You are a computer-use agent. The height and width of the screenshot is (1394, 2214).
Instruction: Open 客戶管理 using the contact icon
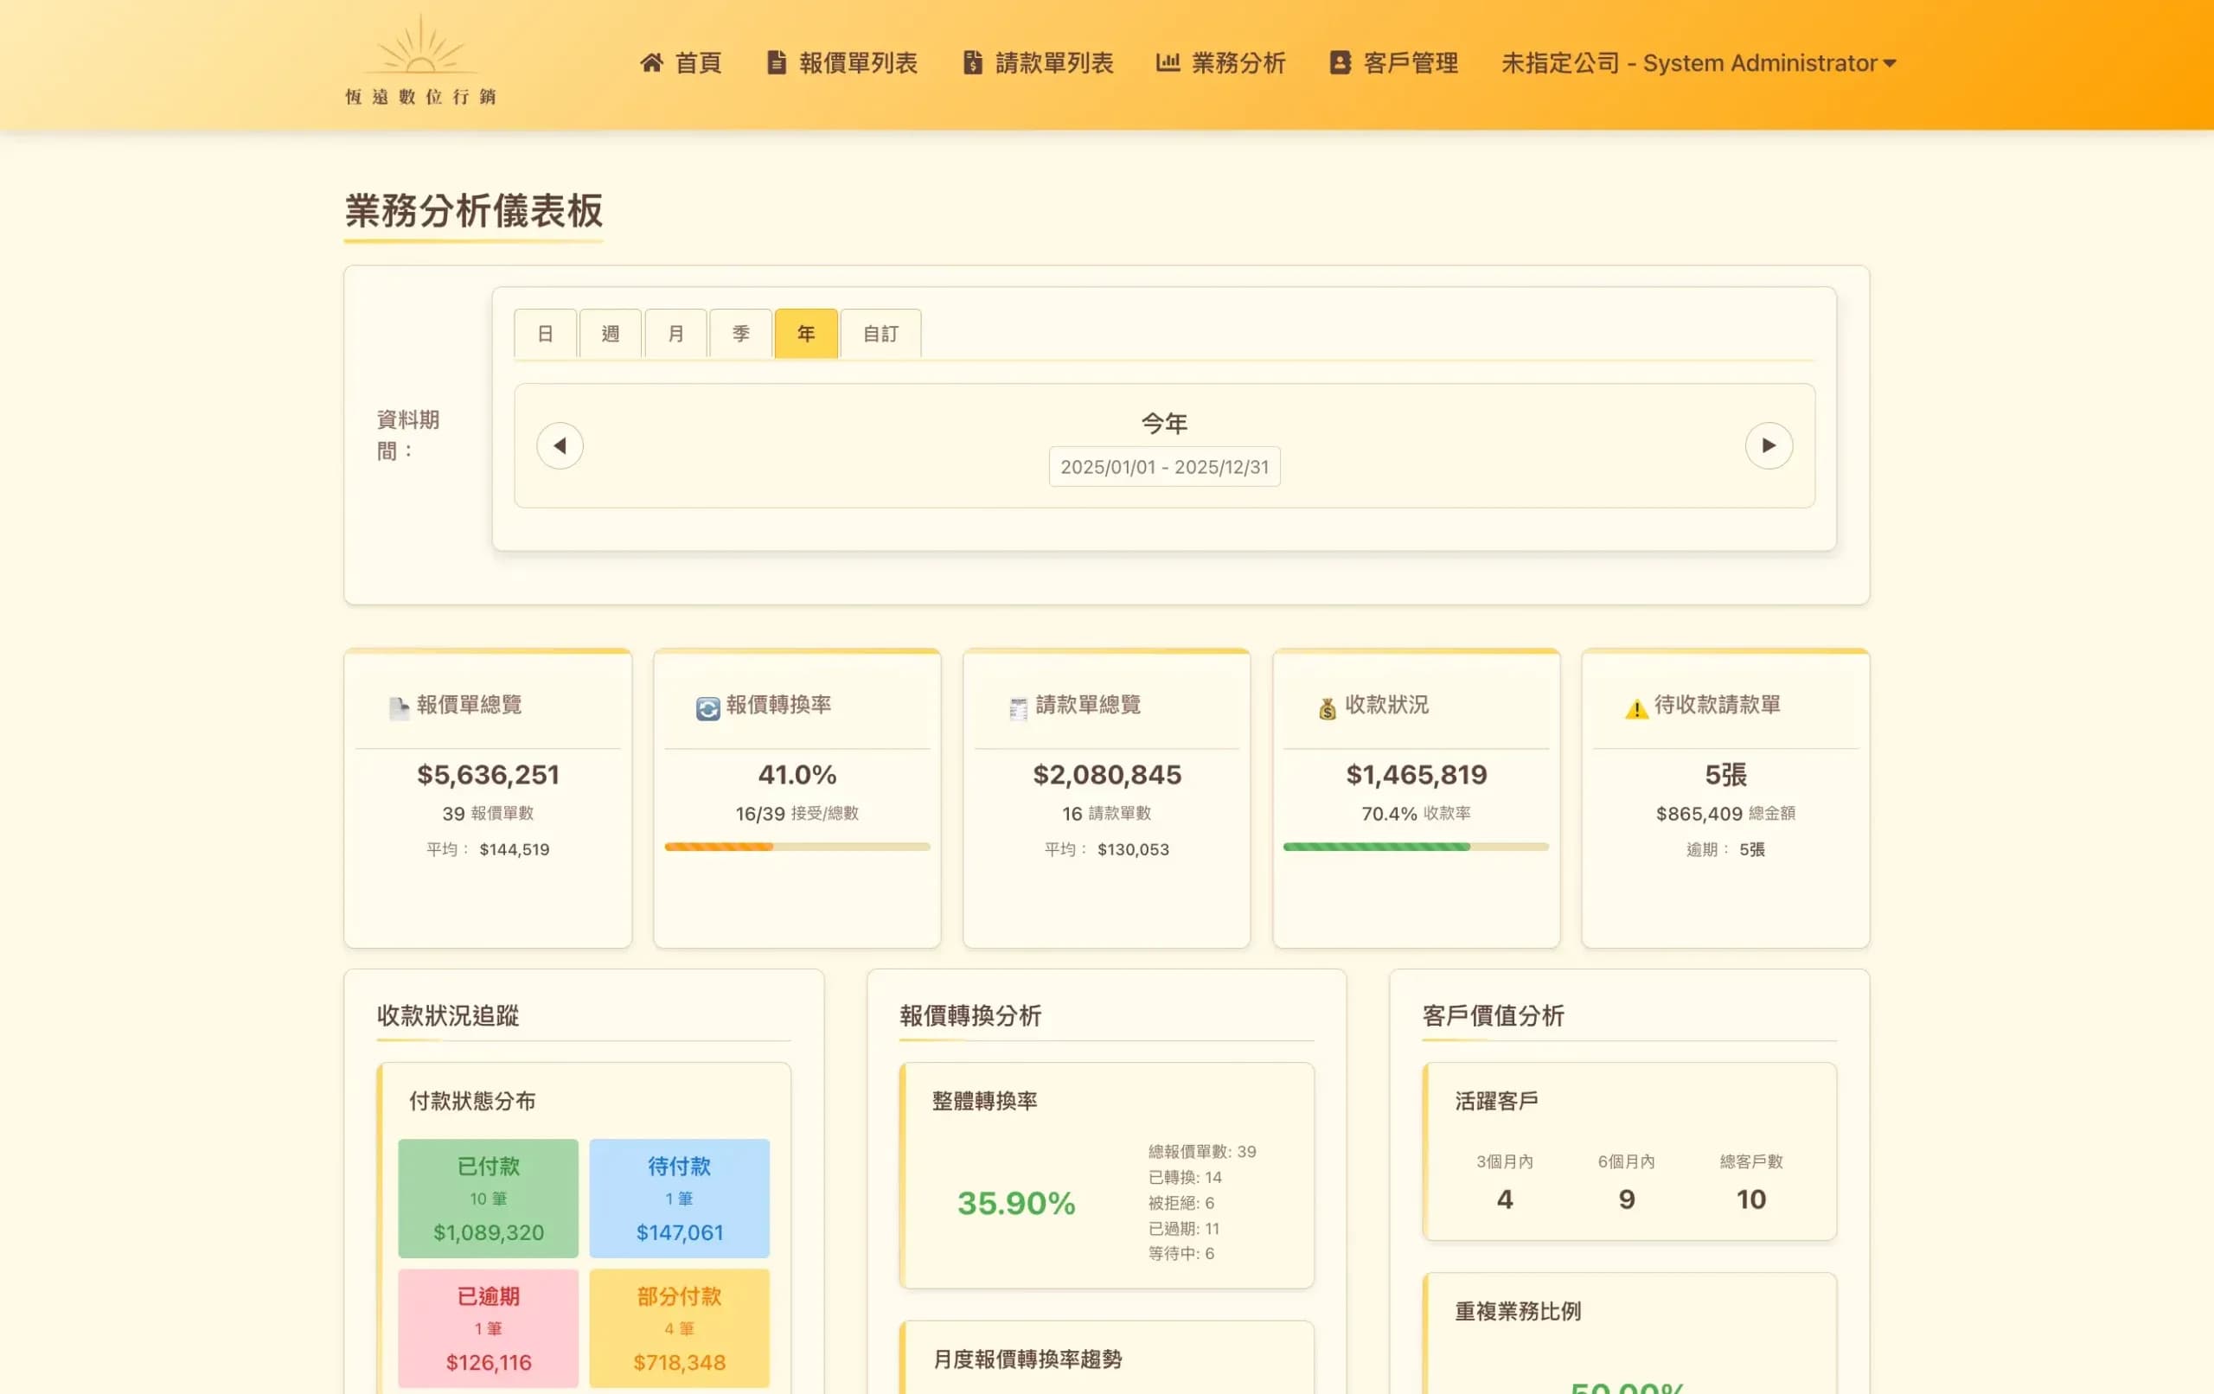pyautogui.click(x=1339, y=61)
